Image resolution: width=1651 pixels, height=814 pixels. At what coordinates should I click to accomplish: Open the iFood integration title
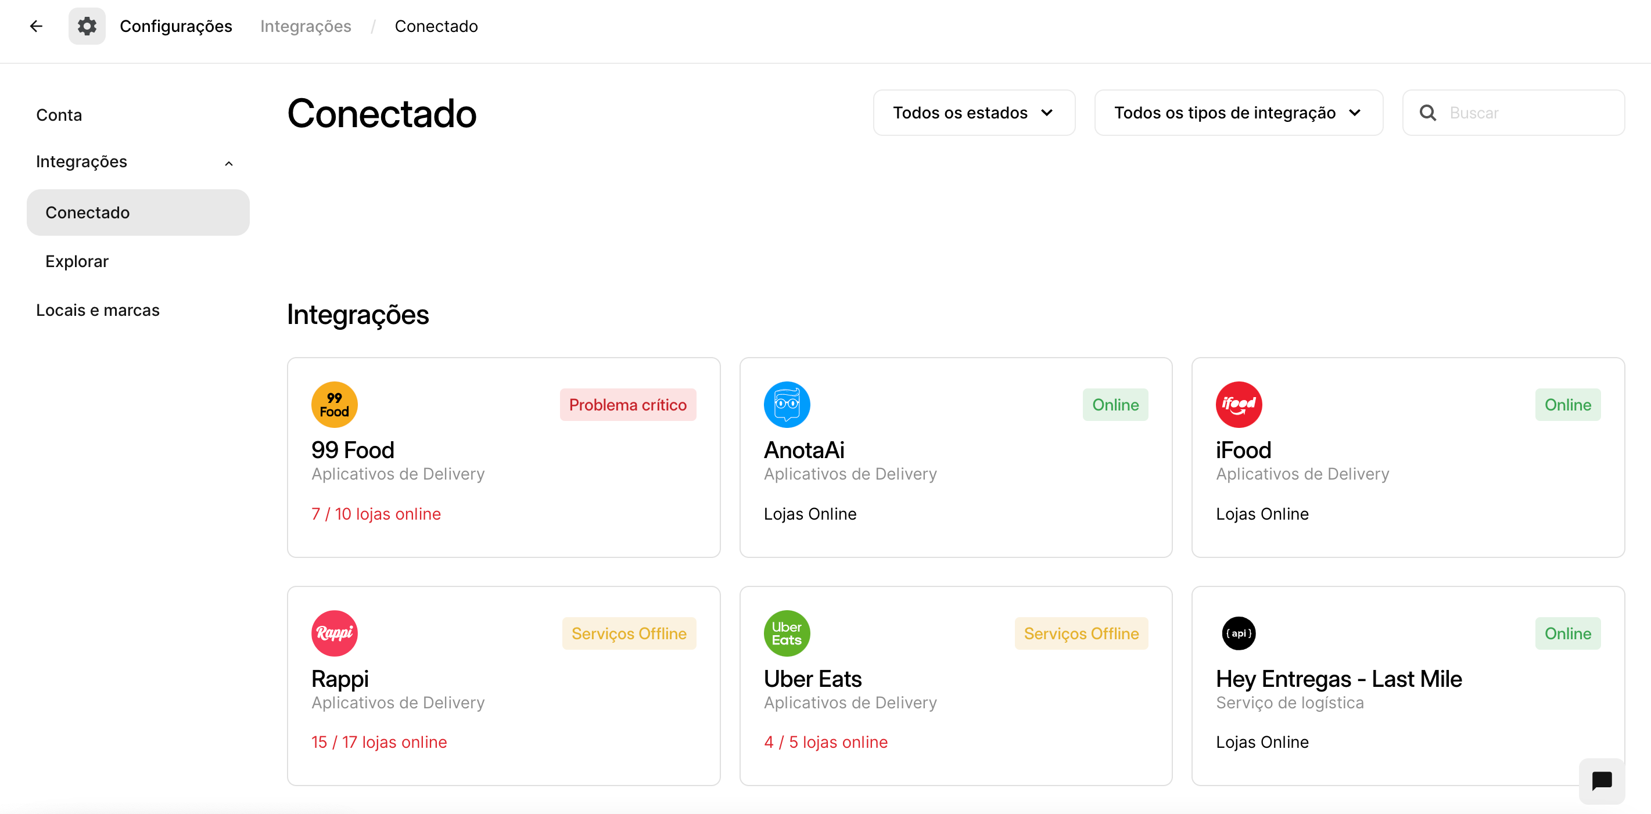(x=1243, y=450)
